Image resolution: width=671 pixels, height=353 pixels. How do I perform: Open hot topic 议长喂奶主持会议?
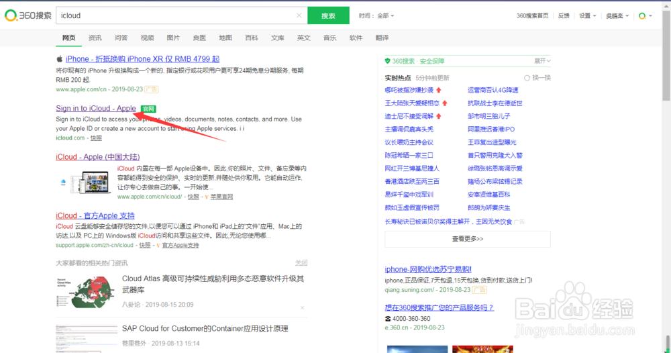click(x=409, y=142)
